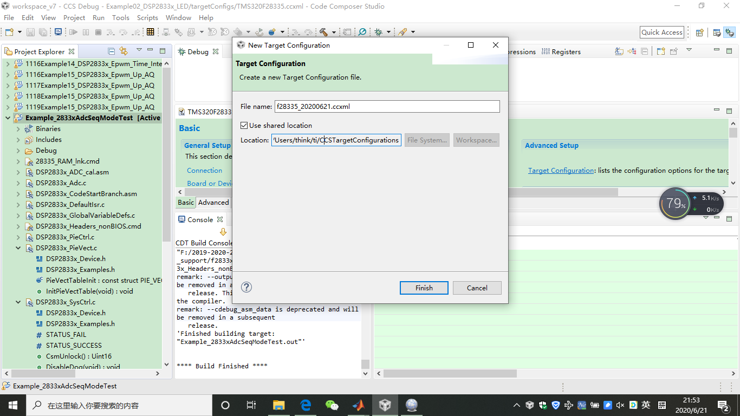The image size is (740, 416).
Task: Click the Save icon in the main toolbar
Action: click(x=30, y=32)
